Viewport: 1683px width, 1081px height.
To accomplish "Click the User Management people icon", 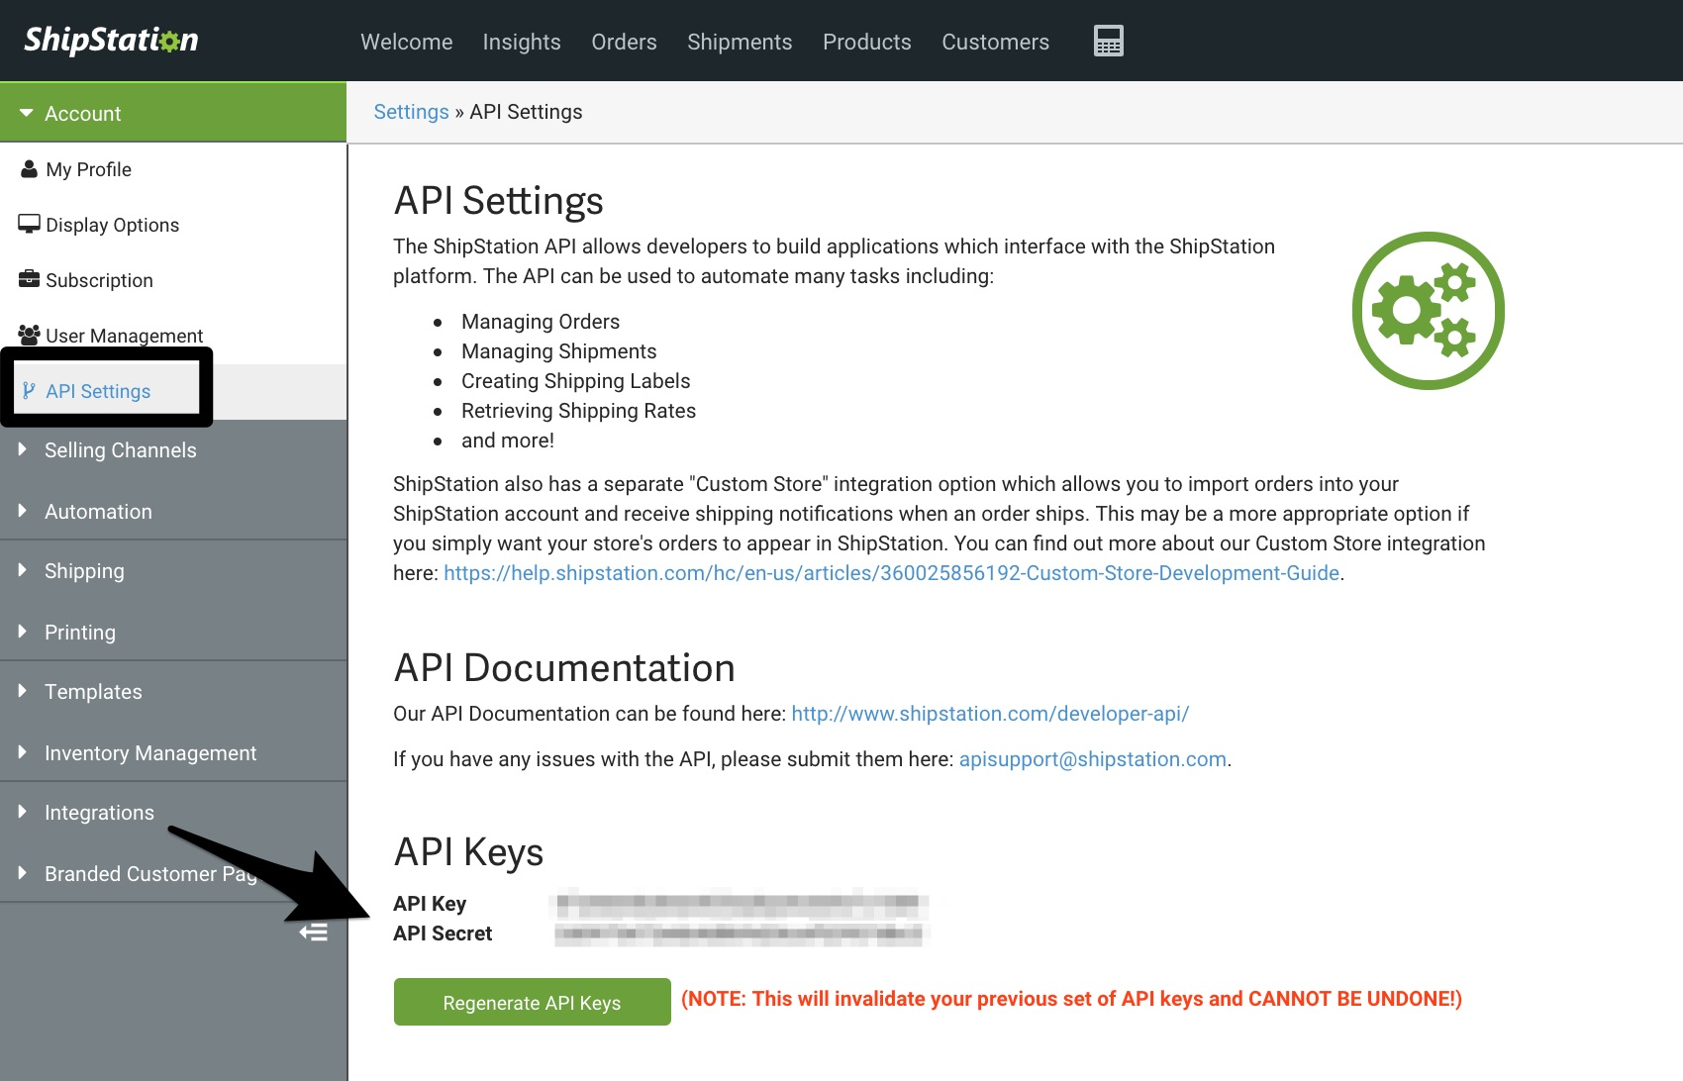I will pyautogui.click(x=29, y=335).
